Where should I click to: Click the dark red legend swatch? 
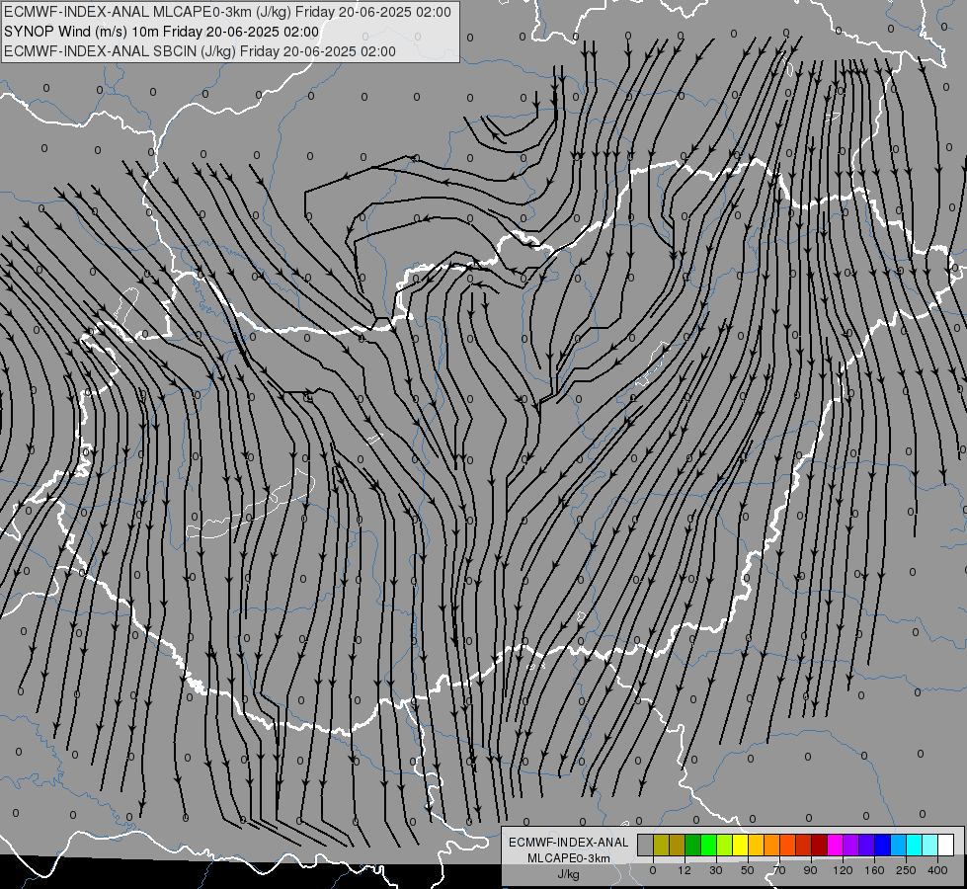pos(820,845)
